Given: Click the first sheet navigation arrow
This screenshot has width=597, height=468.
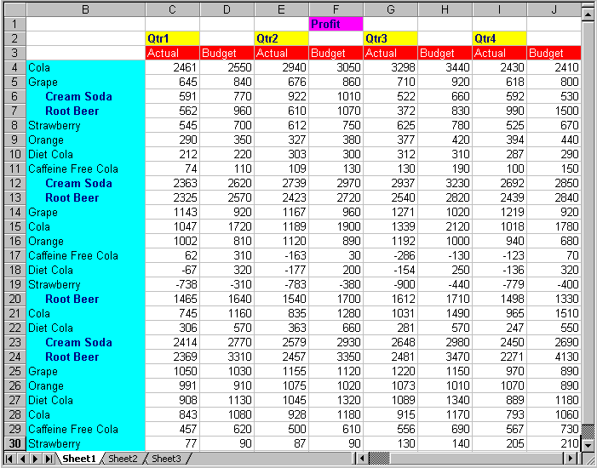Looking at the screenshot, I should [x=11, y=459].
